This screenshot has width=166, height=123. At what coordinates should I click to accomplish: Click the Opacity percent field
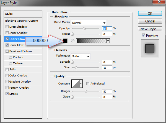pyautogui.click(x=107, y=29)
